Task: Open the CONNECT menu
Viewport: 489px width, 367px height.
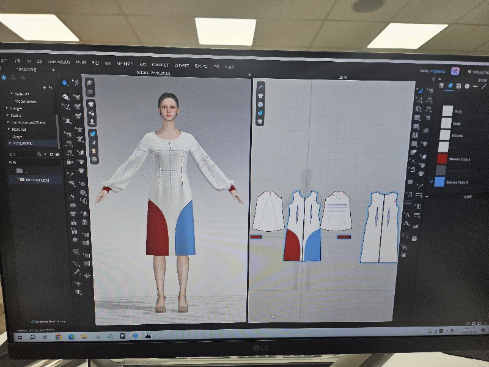Action: 160,65
